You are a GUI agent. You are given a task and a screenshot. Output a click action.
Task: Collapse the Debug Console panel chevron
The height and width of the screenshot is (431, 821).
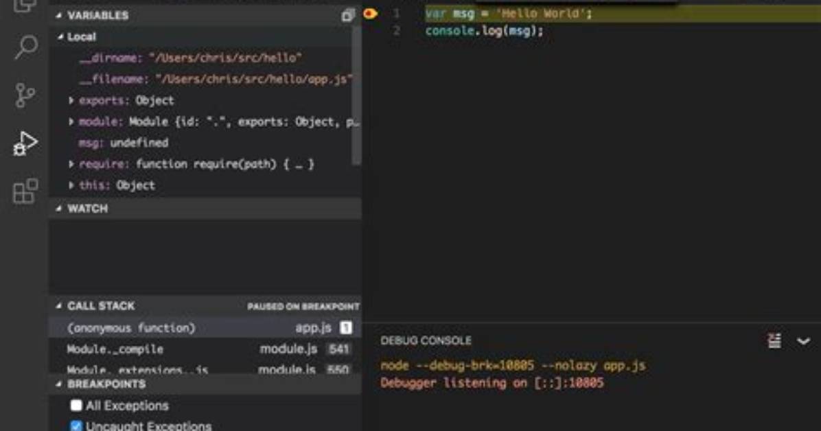[x=803, y=342]
